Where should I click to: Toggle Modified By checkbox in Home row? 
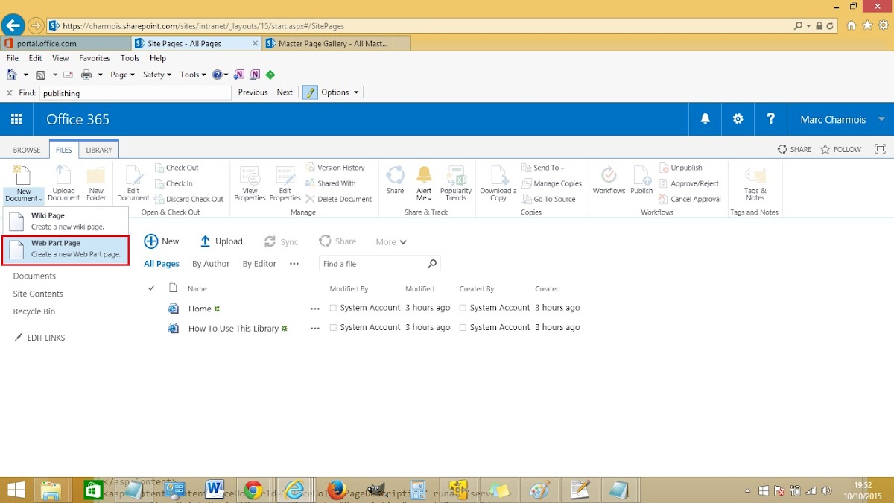(334, 308)
